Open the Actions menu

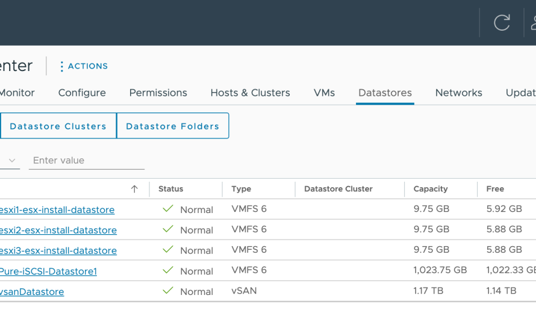(83, 66)
